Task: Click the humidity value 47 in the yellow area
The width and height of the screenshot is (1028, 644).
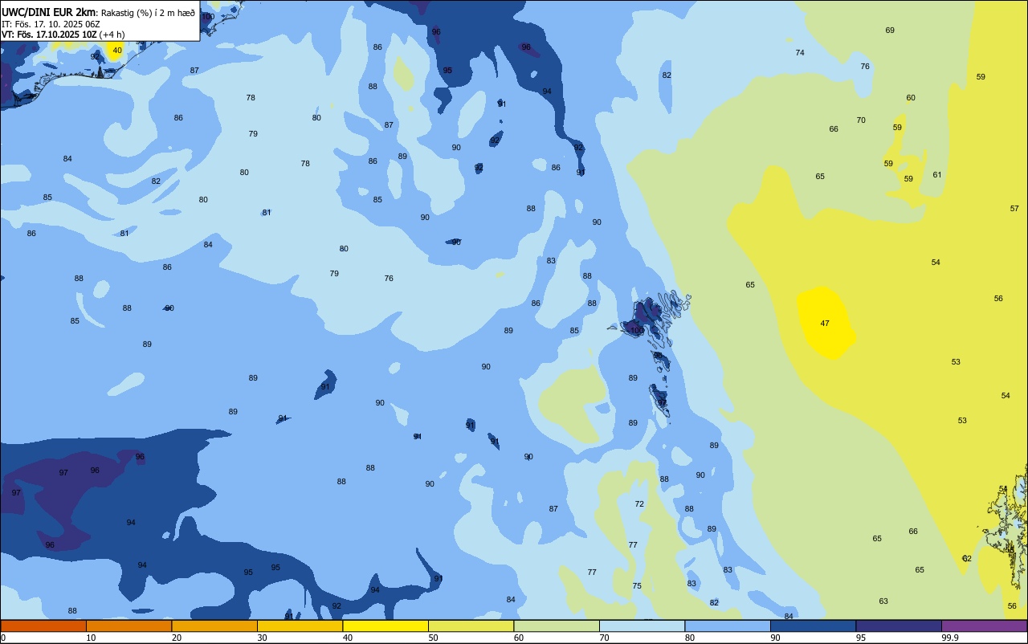Action: (825, 324)
